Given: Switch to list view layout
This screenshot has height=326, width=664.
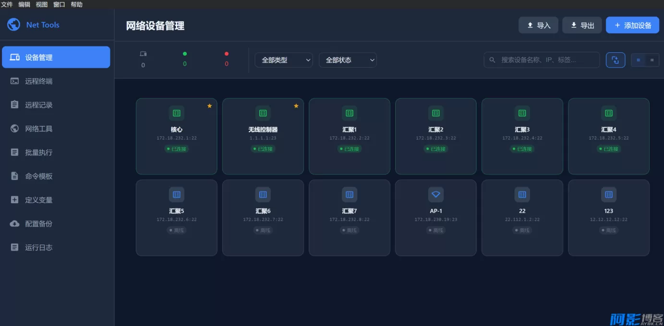Looking at the screenshot, I should (652, 59).
